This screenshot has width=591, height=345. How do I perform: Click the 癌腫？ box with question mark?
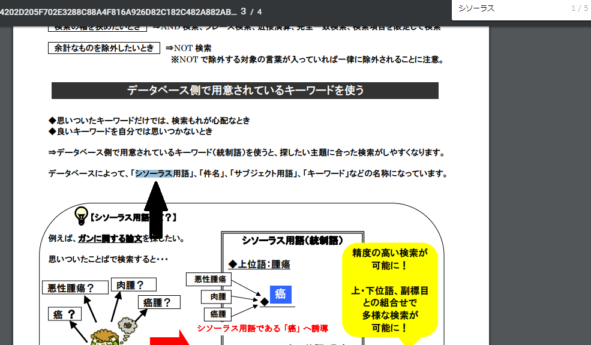coord(160,302)
